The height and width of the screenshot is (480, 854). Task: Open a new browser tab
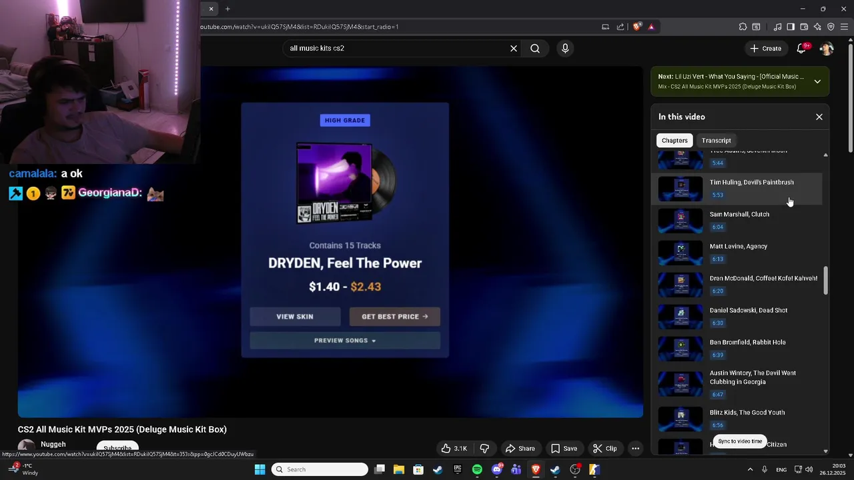coord(228,9)
